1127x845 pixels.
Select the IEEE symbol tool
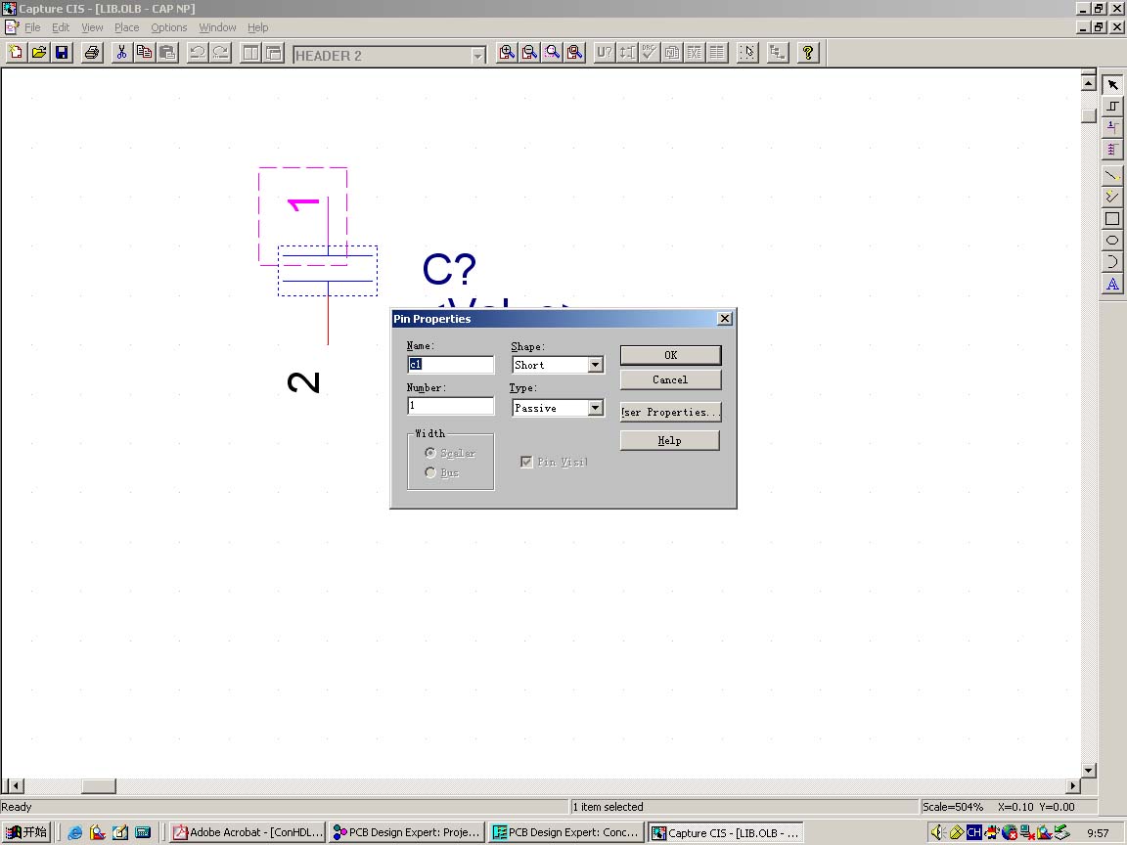pos(1112,107)
